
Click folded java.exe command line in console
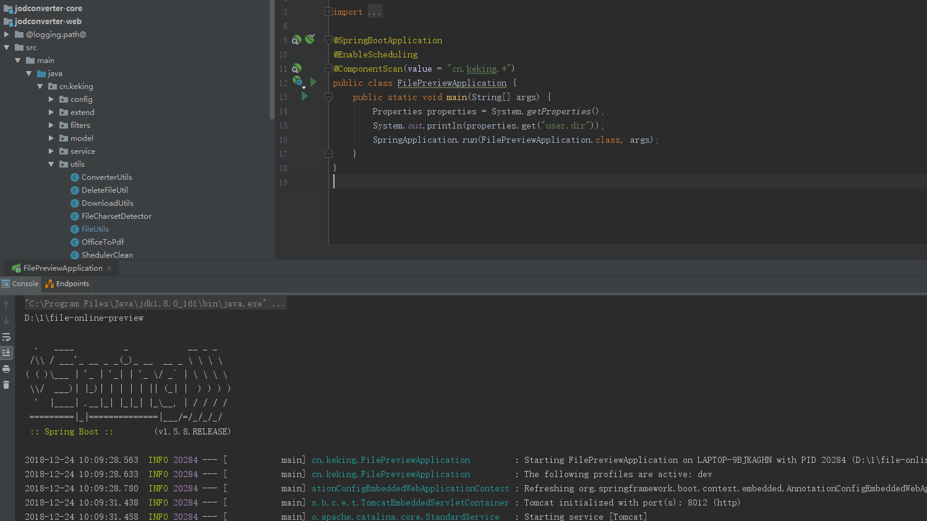[x=156, y=304]
